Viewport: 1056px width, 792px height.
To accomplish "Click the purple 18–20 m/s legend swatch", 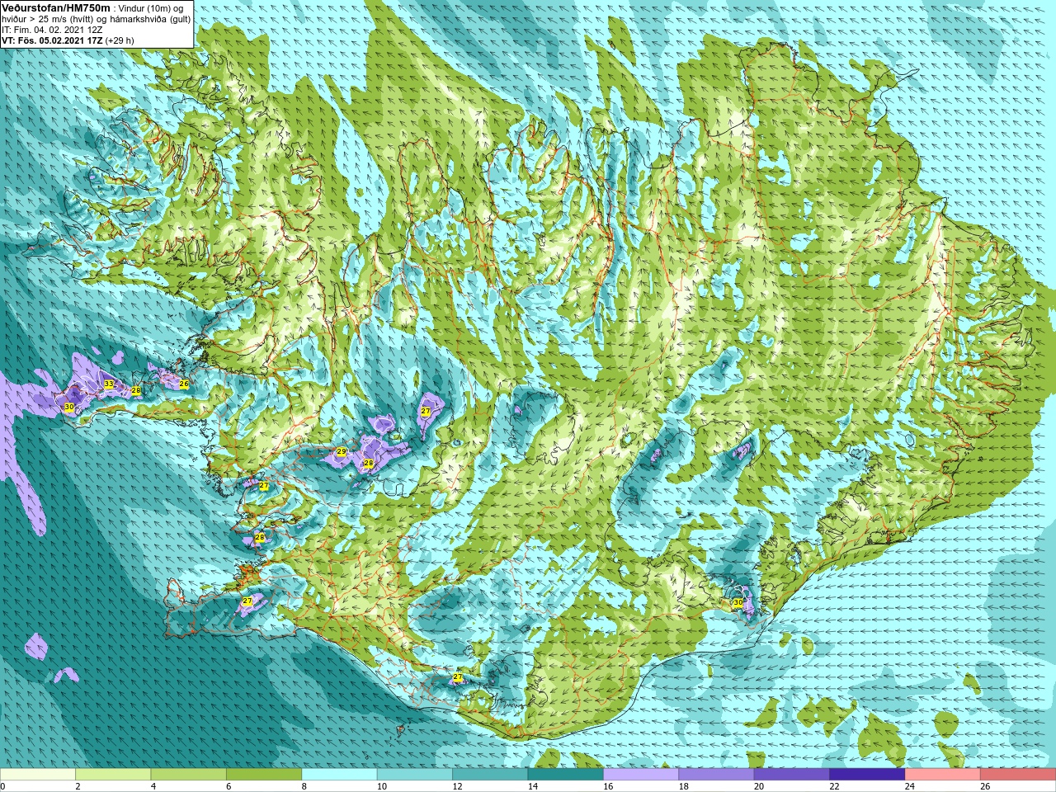I will point(716,775).
